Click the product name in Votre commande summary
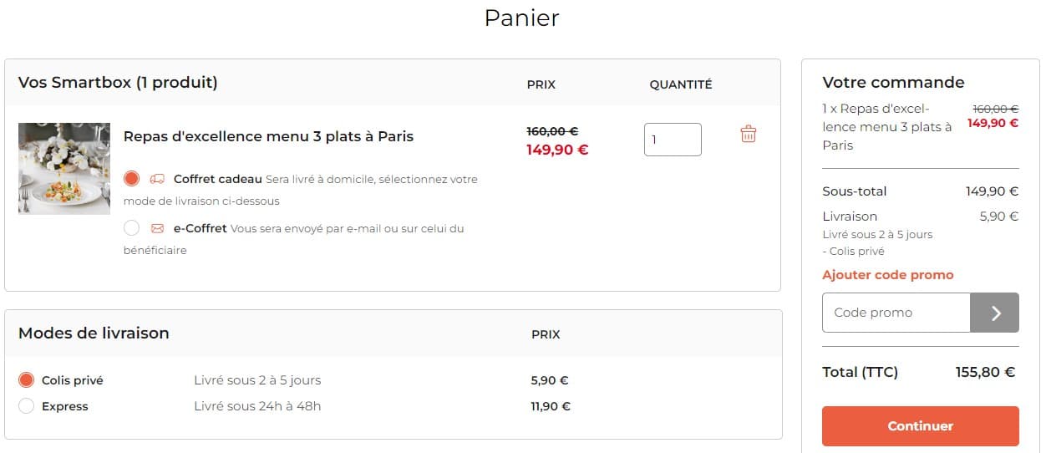This screenshot has height=453, width=1046. 886,127
